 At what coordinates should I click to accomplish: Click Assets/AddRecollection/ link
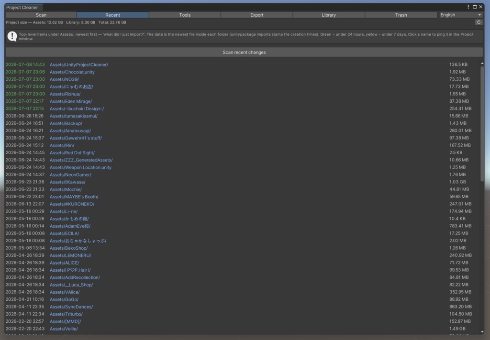click(x=75, y=277)
